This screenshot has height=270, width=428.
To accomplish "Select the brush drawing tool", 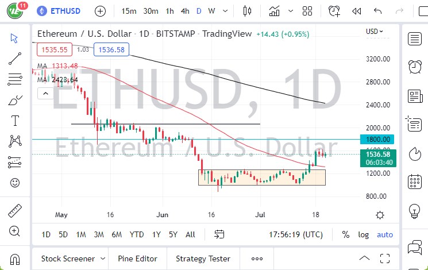I will tap(16, 100).
